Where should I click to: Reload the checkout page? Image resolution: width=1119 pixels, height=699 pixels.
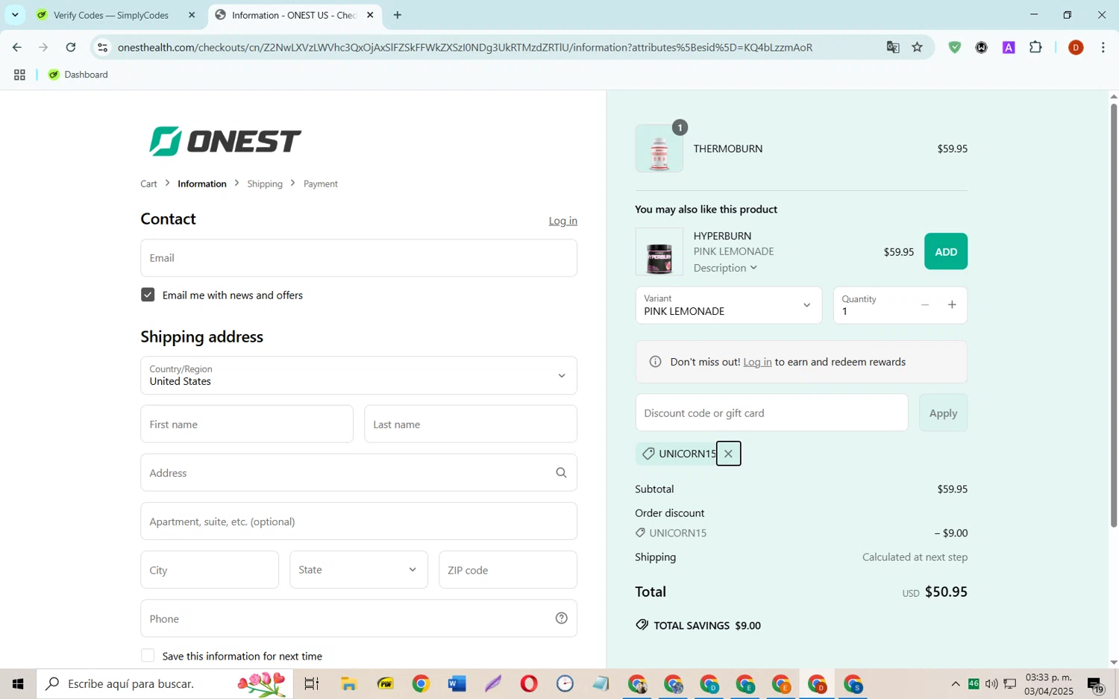click(71, 48)
